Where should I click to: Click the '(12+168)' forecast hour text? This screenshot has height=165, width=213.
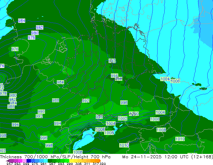point(202,157)
